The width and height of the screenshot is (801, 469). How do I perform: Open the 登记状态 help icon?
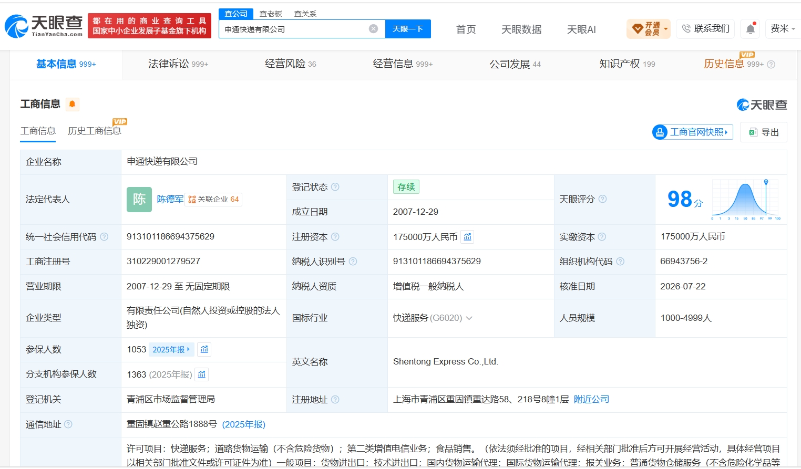click(x=335, y=187)
